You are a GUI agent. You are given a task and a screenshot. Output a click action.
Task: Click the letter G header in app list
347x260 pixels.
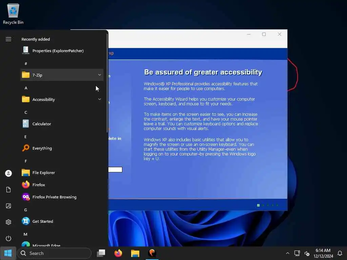tap(26, 210)
